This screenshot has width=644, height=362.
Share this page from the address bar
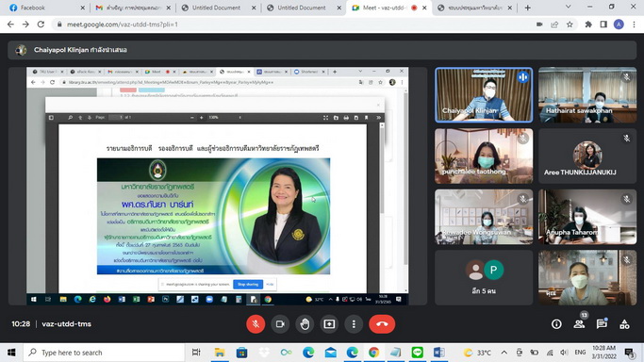click(554, 25)
